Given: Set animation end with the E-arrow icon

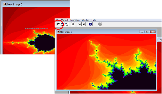Looking at the screenshot, I should point(84,24).
